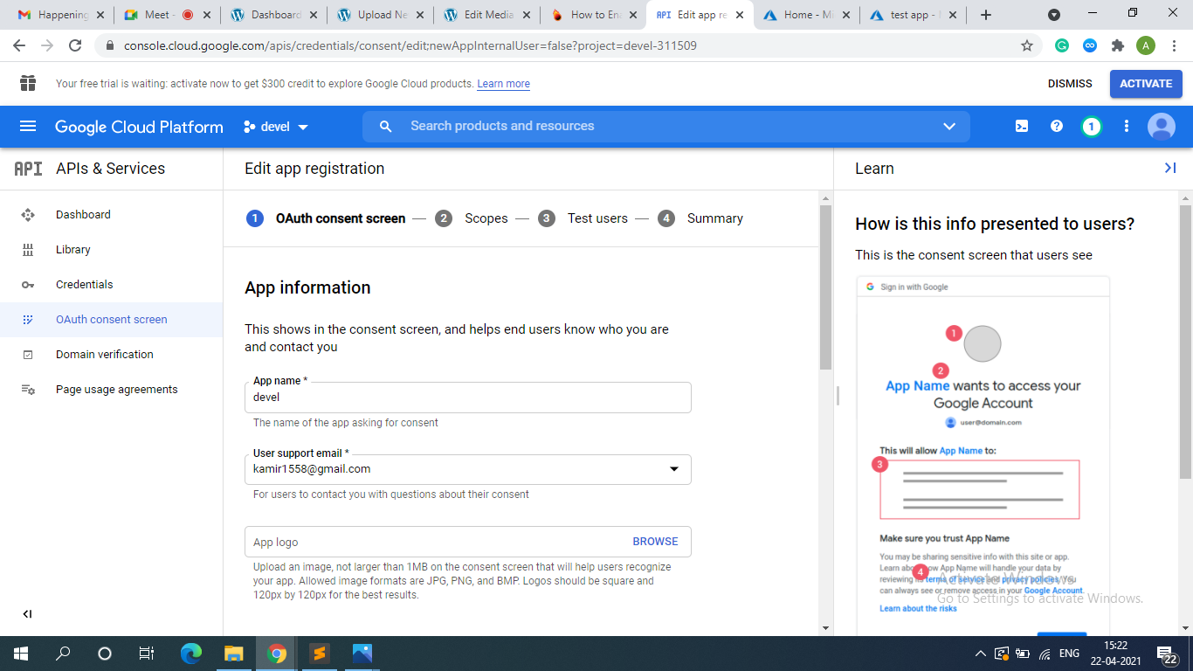
Task: Open the three-dot more options menu
Action: click(x=1127, y=127)
